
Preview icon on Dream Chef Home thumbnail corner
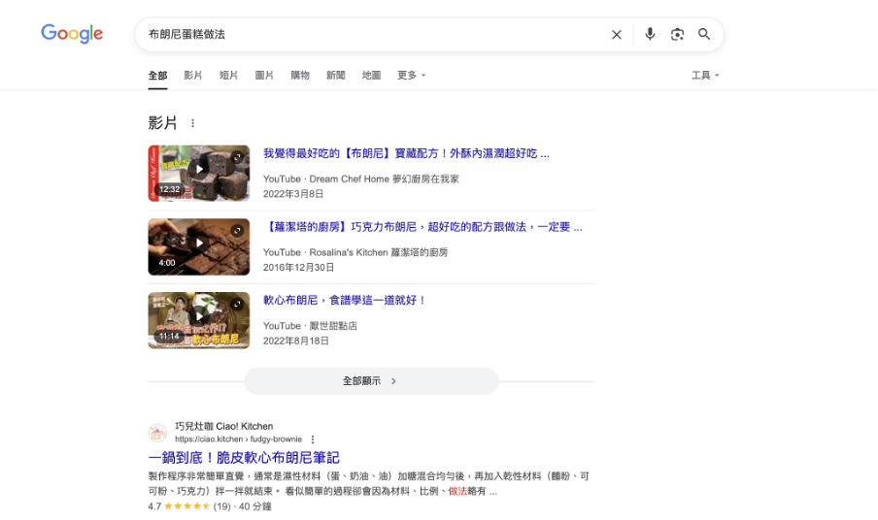click(237, 157)
